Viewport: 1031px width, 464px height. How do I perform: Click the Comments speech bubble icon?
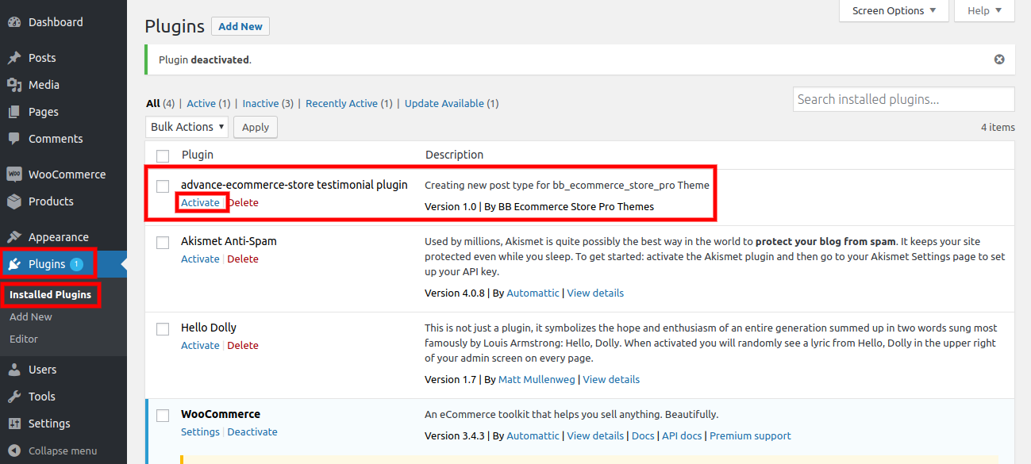pos(14,139)
